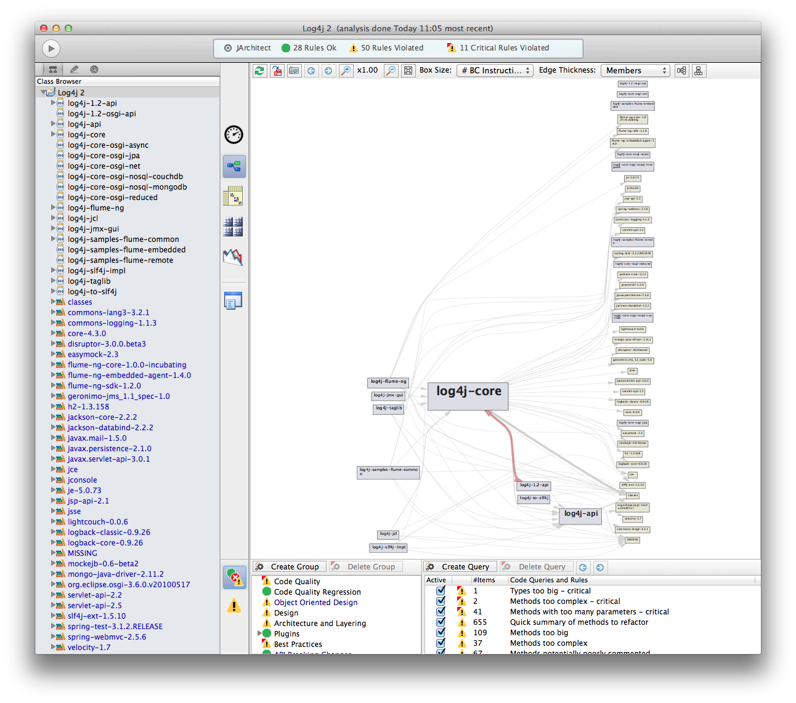Zoom in on the graph
This screenshot has width=796, height=703.
pyautogui.click(x=346, y=71)
